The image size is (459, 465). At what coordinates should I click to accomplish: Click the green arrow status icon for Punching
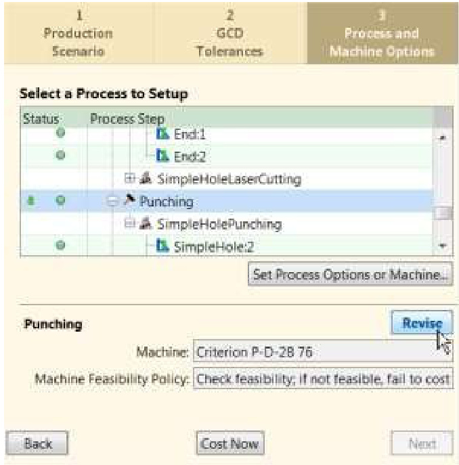click(31, 201)
